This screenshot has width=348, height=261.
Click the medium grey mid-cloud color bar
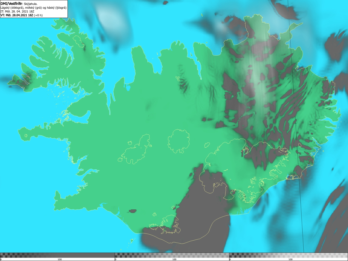click(x=172, y=255)
